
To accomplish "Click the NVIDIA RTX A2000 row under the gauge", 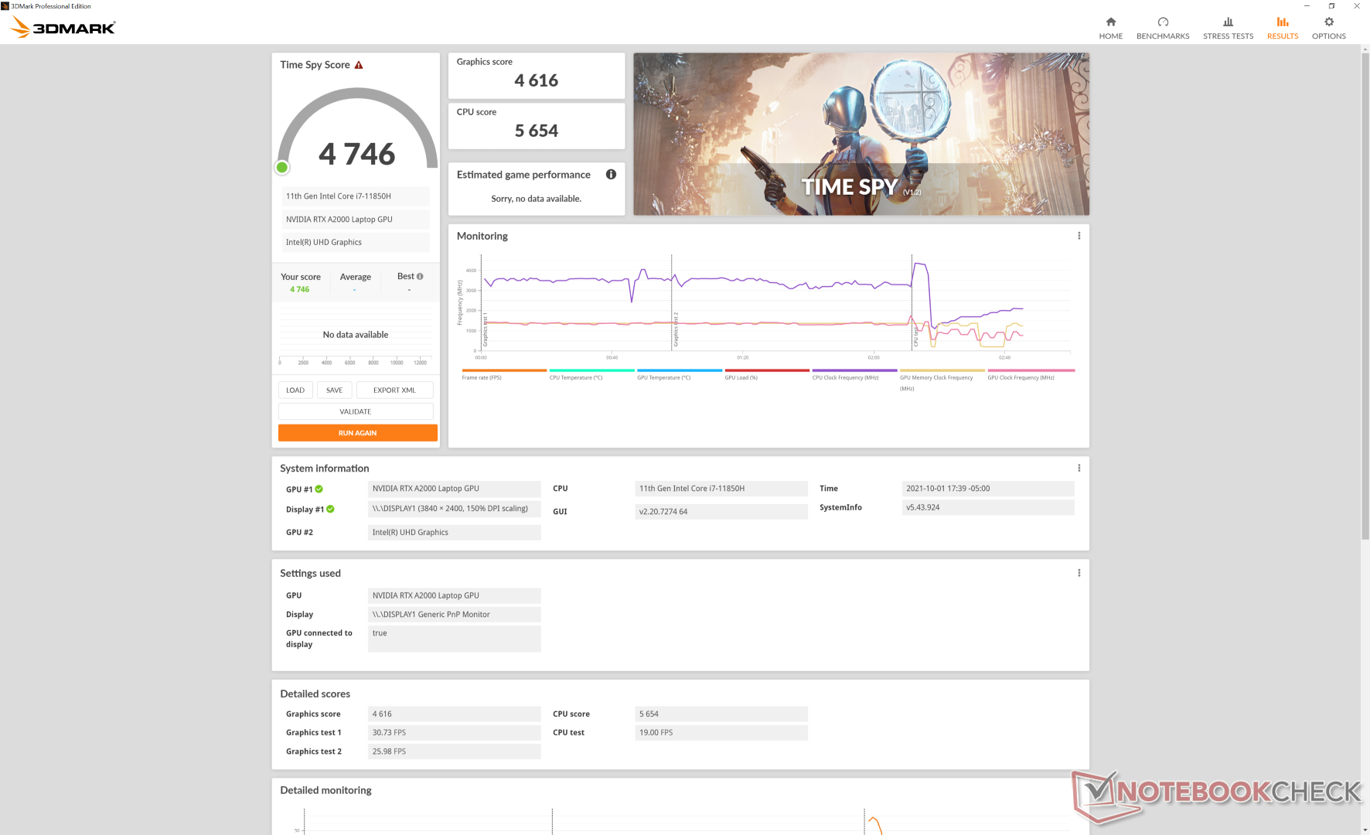I will [x=356, y=220].
